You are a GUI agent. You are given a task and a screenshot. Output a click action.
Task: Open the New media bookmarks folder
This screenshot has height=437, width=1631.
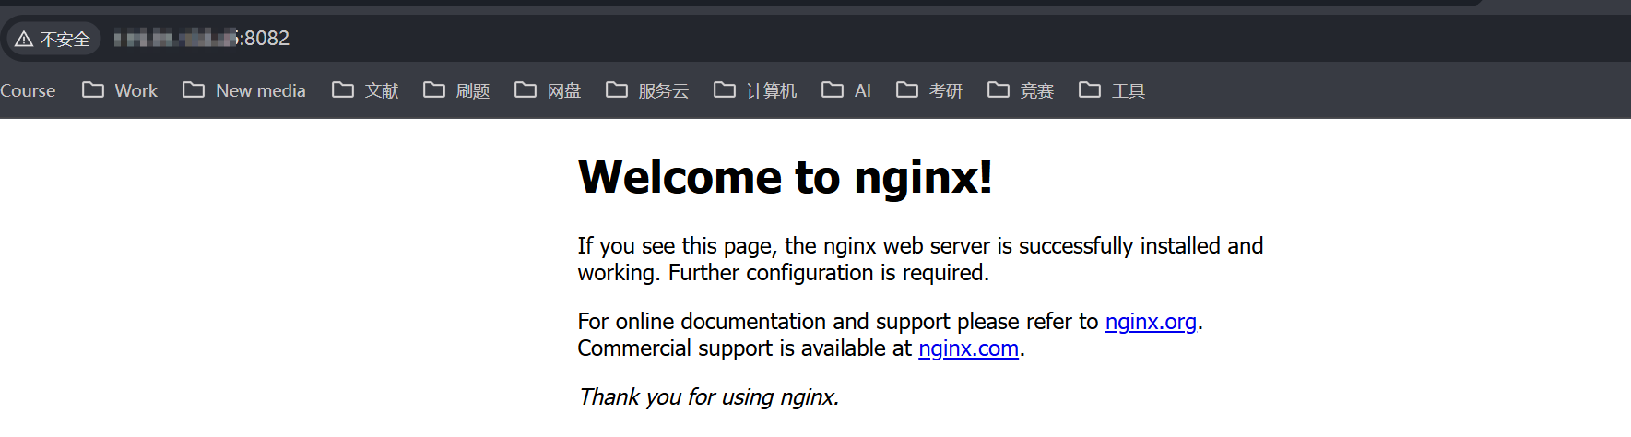(244, 90)
